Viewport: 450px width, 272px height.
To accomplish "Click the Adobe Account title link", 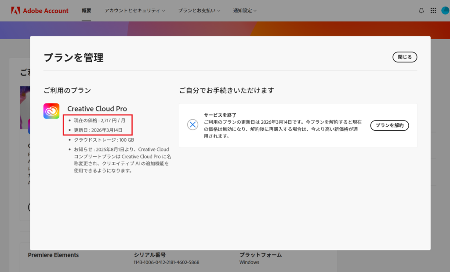I will pyautogui.click(x=46, y=11).
